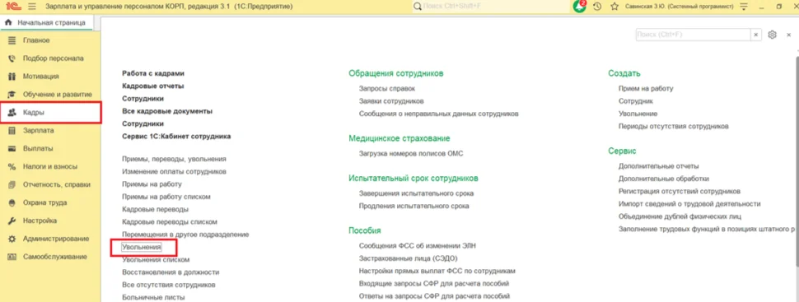Open Работа с кадрами
799x302 pixels.
click(x=153, y=73)
